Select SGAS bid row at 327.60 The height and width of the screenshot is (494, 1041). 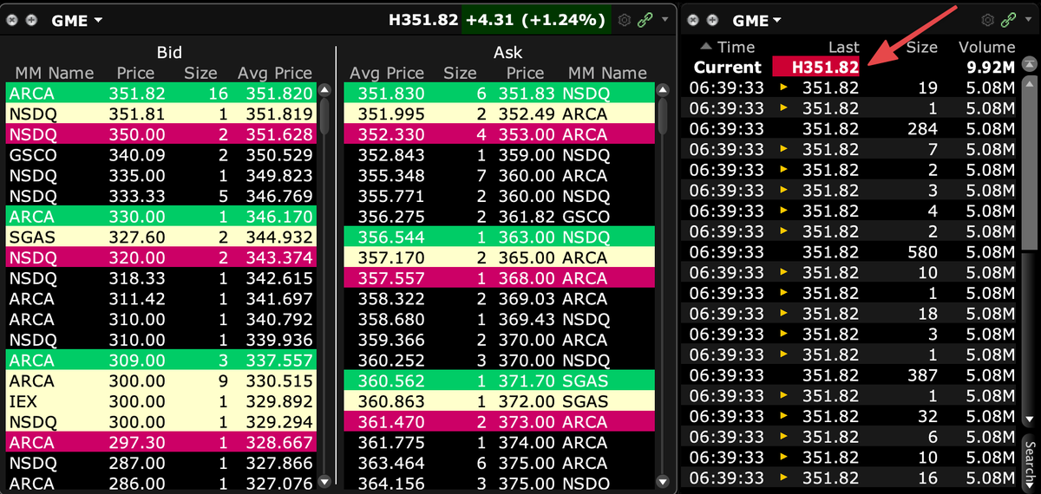pyautogui.click(x=161, y=237)
